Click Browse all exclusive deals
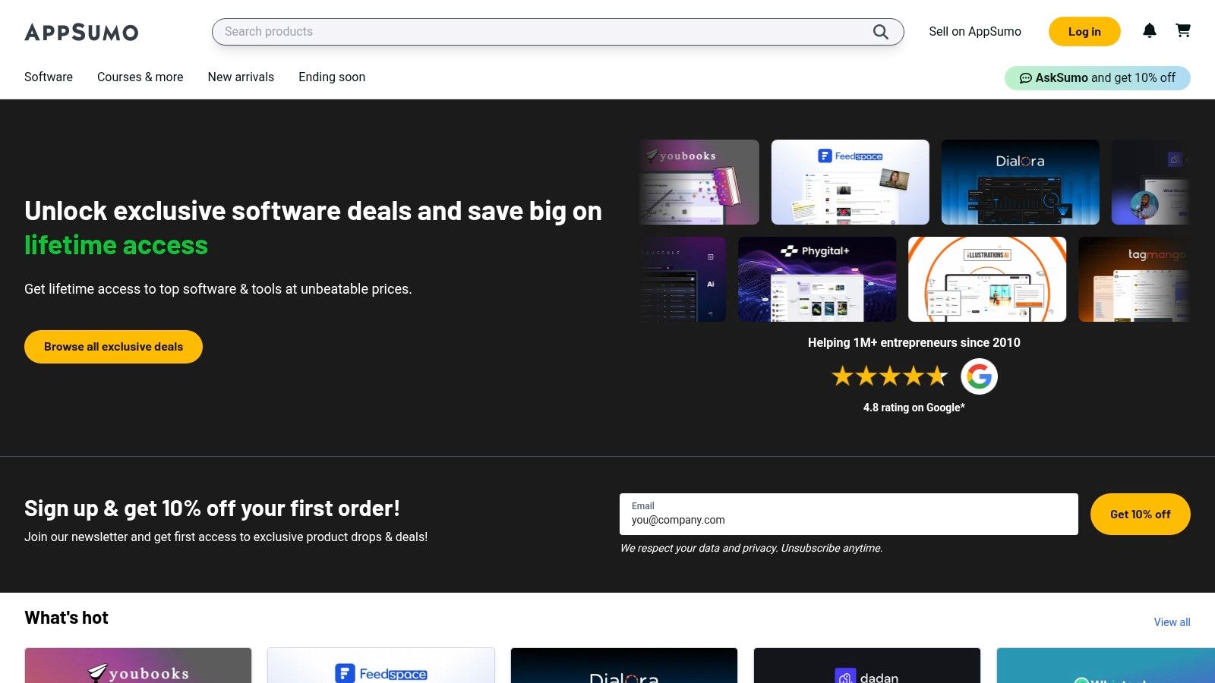This screenshot has height=683, width=1215. [112, 347]
